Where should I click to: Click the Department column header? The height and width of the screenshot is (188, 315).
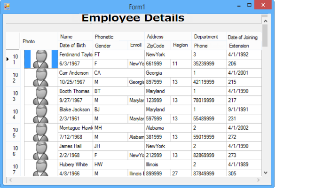pos(209,37)
